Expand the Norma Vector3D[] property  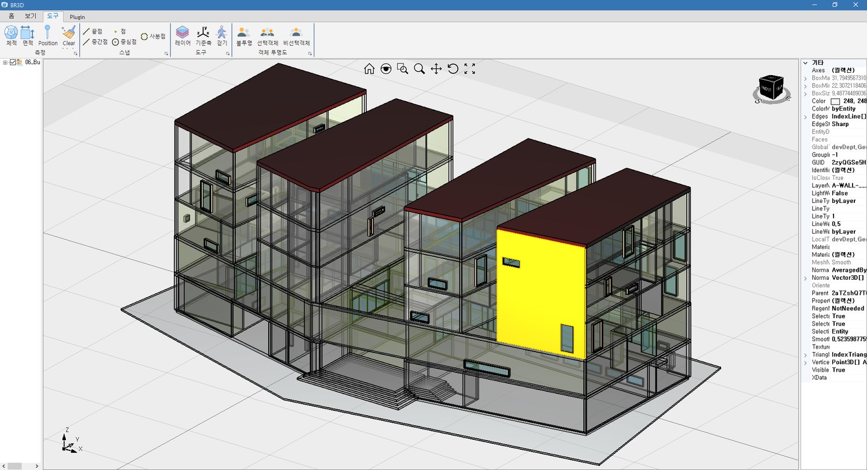tap(805, 278)
